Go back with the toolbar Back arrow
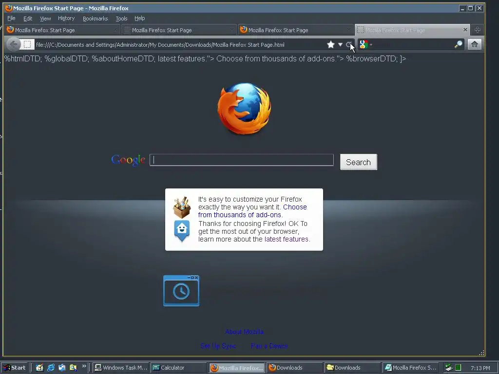 13,44
